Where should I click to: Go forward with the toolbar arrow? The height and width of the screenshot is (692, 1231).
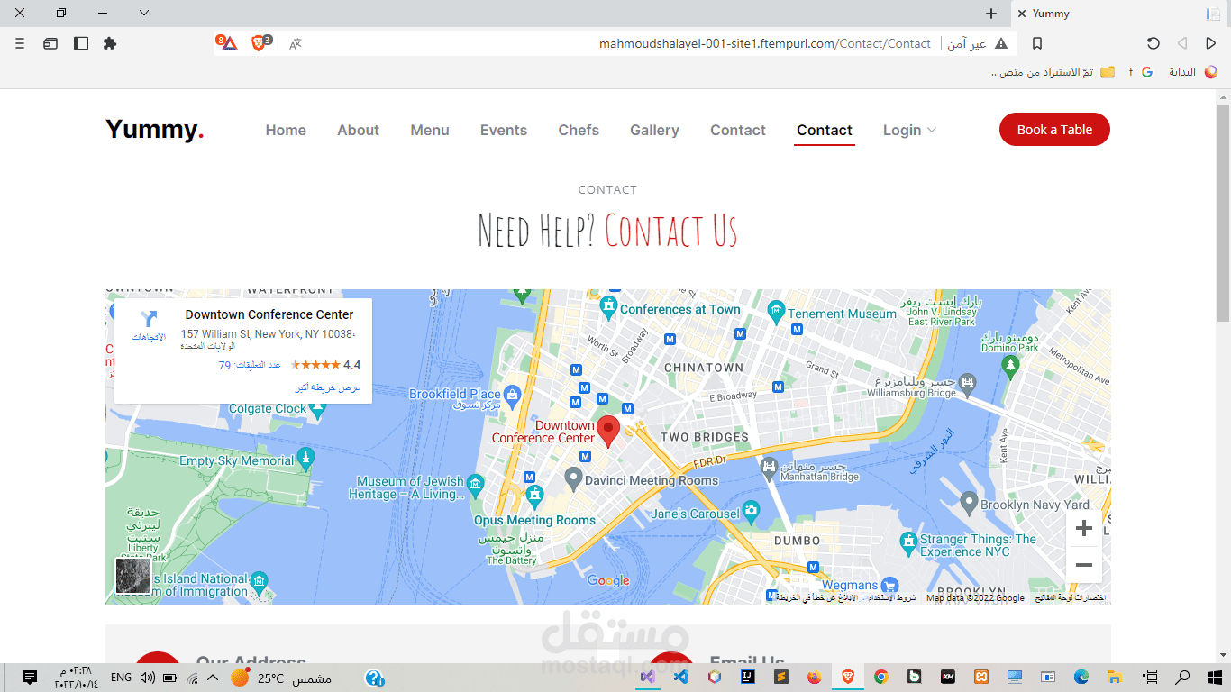(x=1181, y=43)
